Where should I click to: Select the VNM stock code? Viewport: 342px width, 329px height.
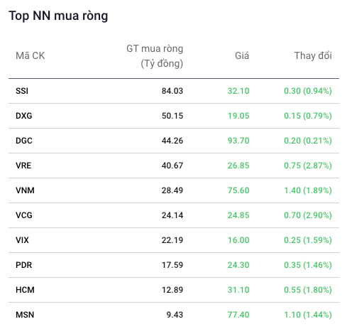pos(25,190)
